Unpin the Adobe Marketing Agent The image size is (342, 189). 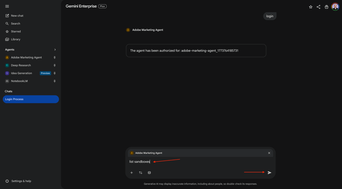pyautogui.click(x=55, y=58)
